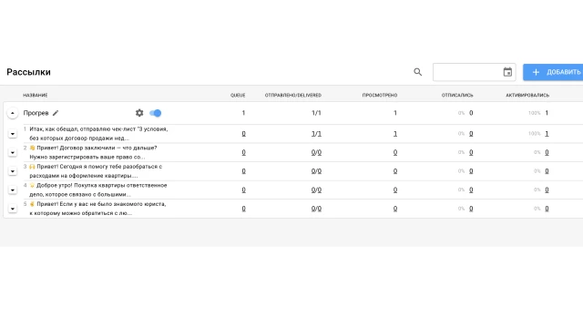This screenshot has height=328, width=583.
Task: Click the blue Добавить button
Action: tap(553, 72)
